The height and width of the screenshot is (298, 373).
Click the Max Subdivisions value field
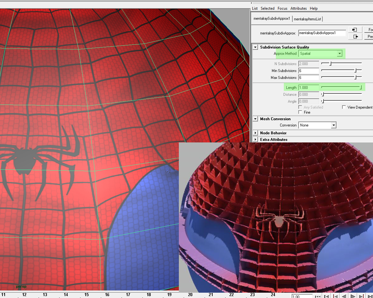tap(309, 77)
